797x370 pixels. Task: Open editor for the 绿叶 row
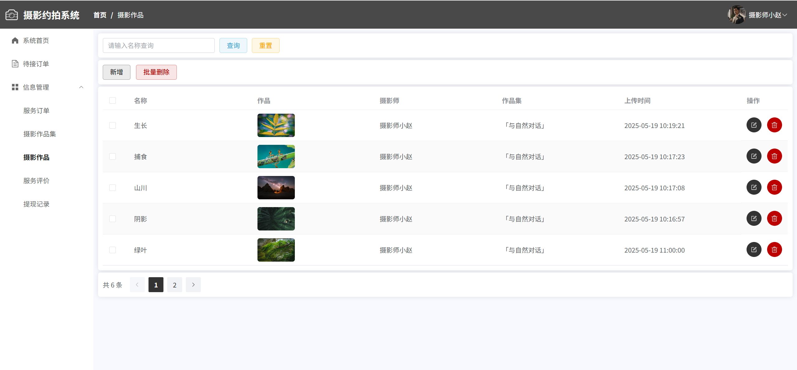pos(754,250)
